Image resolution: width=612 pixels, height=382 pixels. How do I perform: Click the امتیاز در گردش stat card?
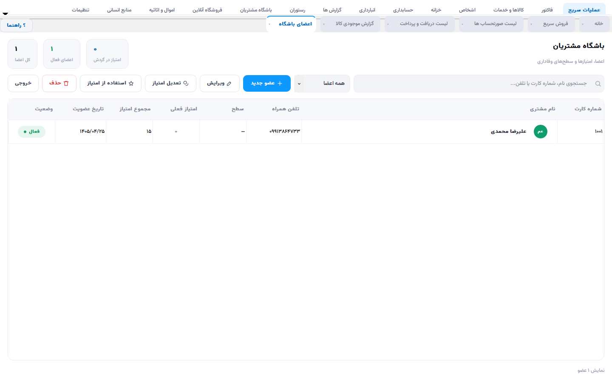(107, 54)
